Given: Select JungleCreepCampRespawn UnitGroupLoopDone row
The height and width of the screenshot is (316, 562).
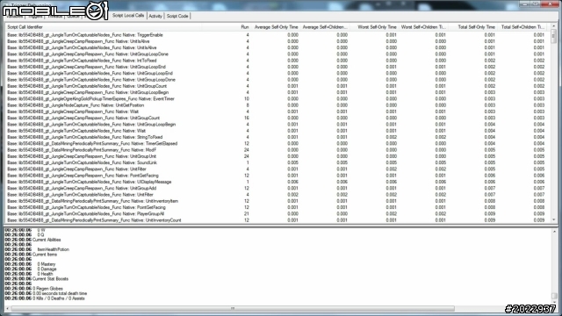Looking at the screenshot, I should point(276,54).
